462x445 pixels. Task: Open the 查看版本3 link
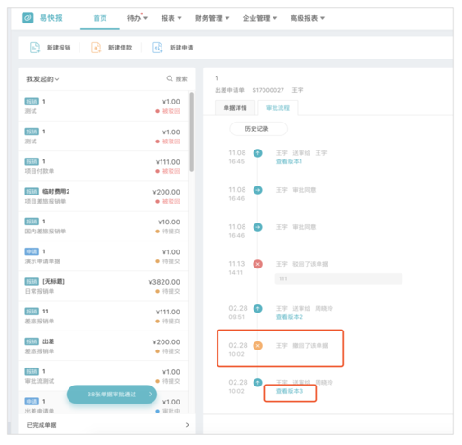[x=290, y=391]
